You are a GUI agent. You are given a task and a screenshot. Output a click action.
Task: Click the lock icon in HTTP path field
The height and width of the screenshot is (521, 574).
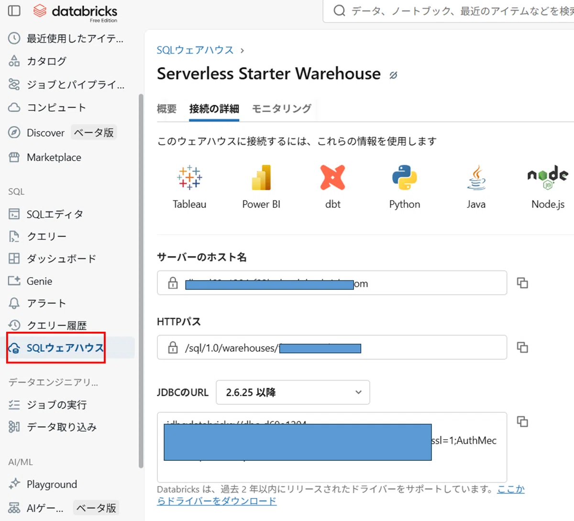[173, 348]
